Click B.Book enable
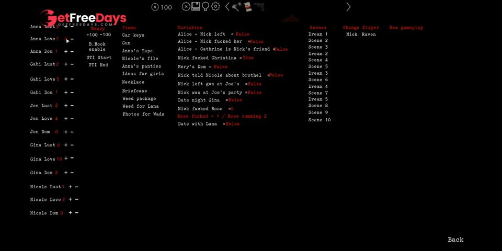 click(97, 47)
